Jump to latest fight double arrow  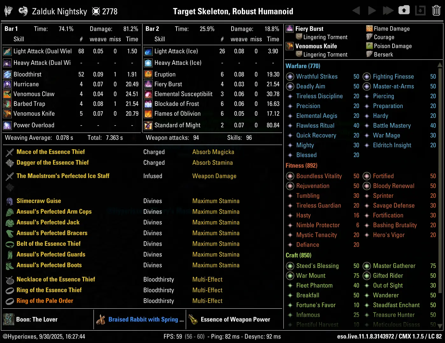coord(388,11)
